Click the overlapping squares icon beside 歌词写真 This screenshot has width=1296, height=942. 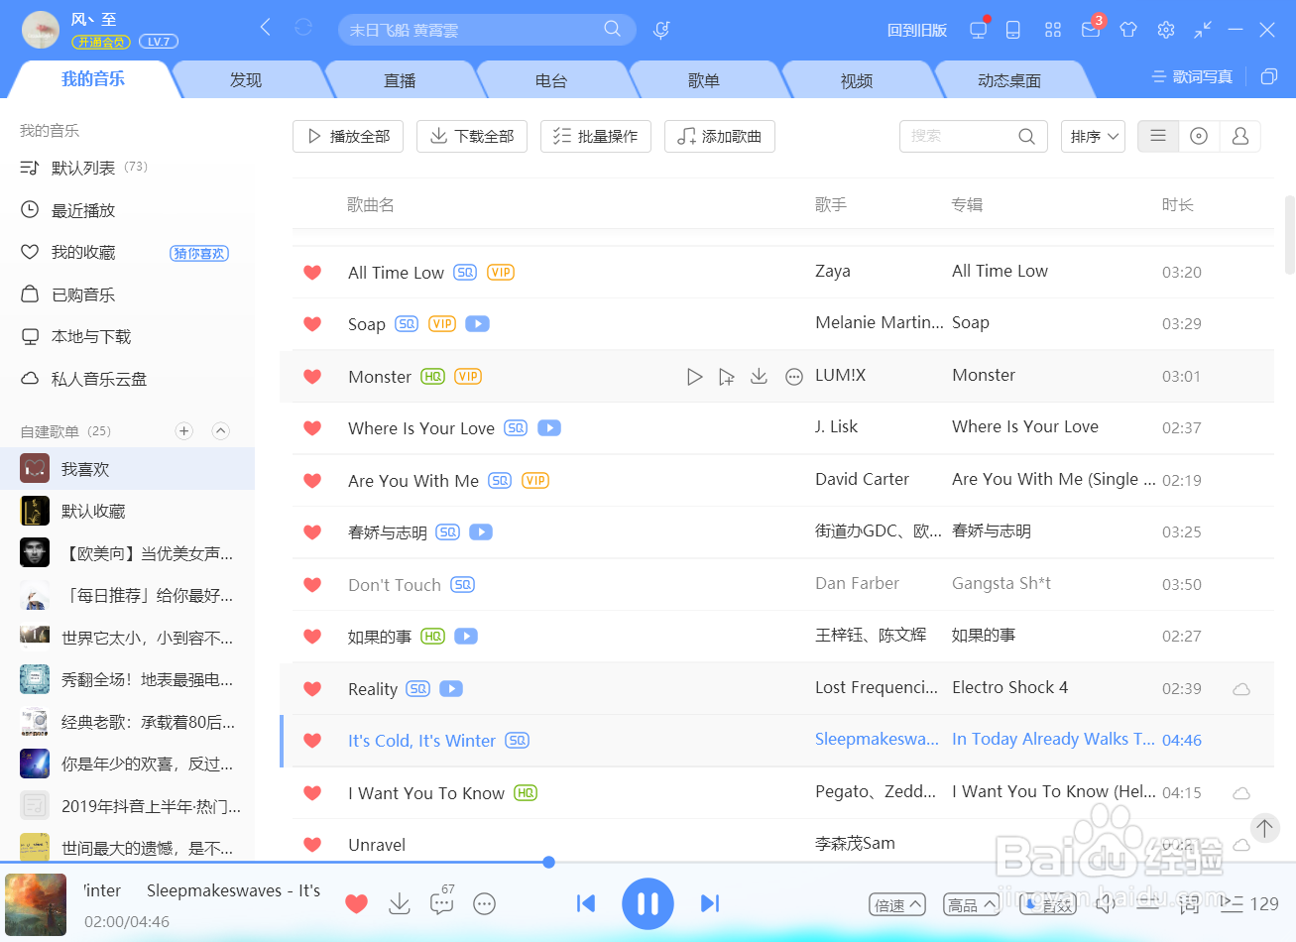[x=1269, y=76]
